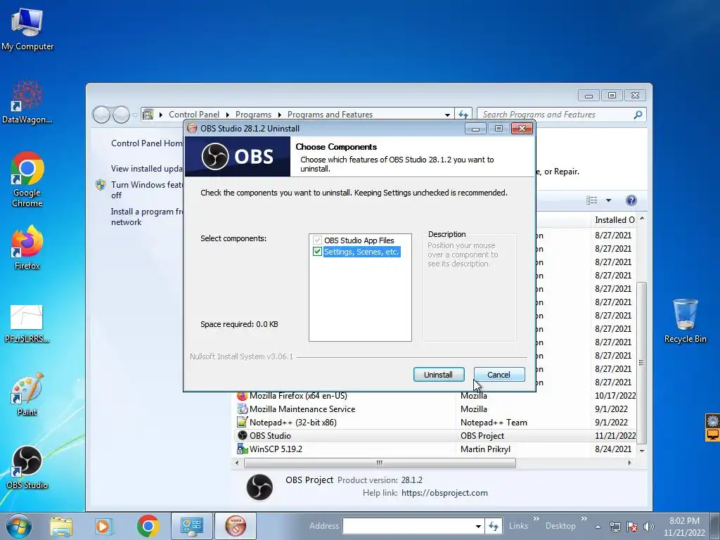Image resolution: width=720 pixels, height=540 pixels.
Task: Launch Chrome from the taskbar
Action: point(148,526)
